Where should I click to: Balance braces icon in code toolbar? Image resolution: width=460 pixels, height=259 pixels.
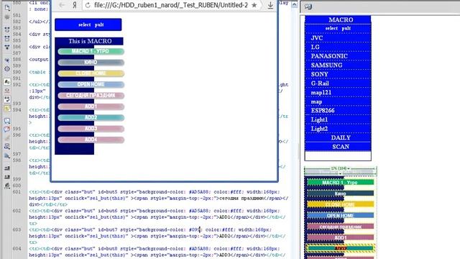(7, 69)
